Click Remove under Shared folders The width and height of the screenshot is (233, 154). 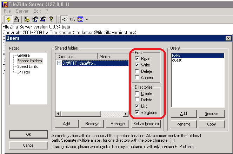coord(92,124)
